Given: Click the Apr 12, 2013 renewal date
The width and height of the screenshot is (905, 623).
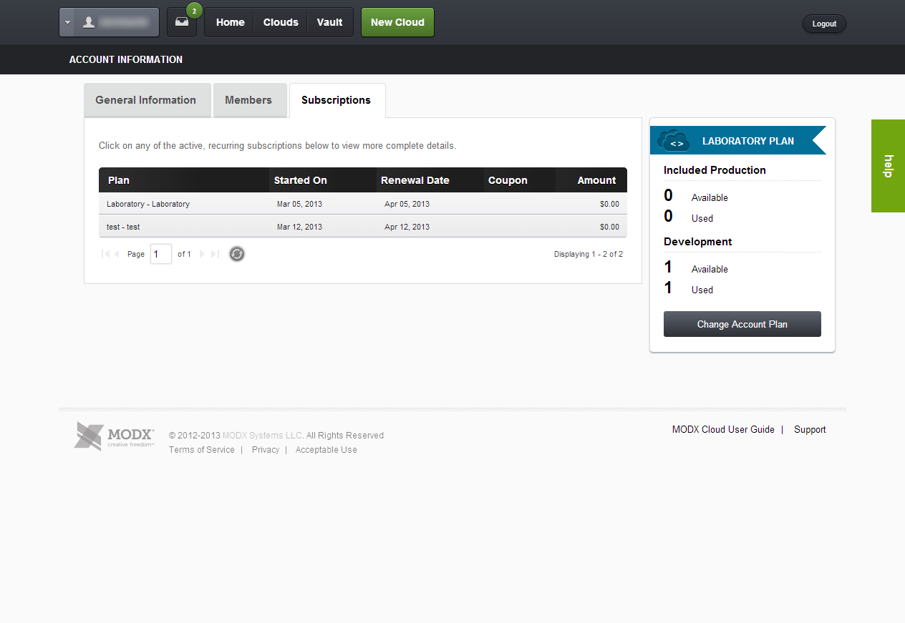Looking at the screenshot, I should point(407,227).
